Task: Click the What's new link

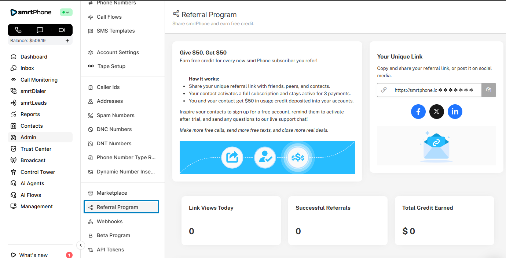Action: click(33, 255)
